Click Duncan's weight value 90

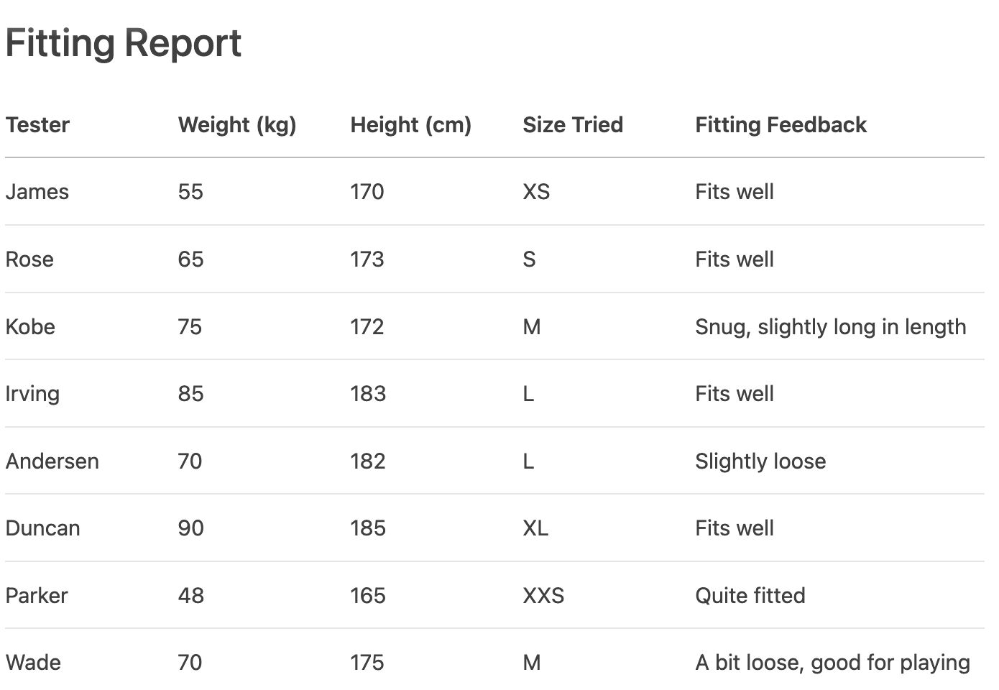click(190, 528)
